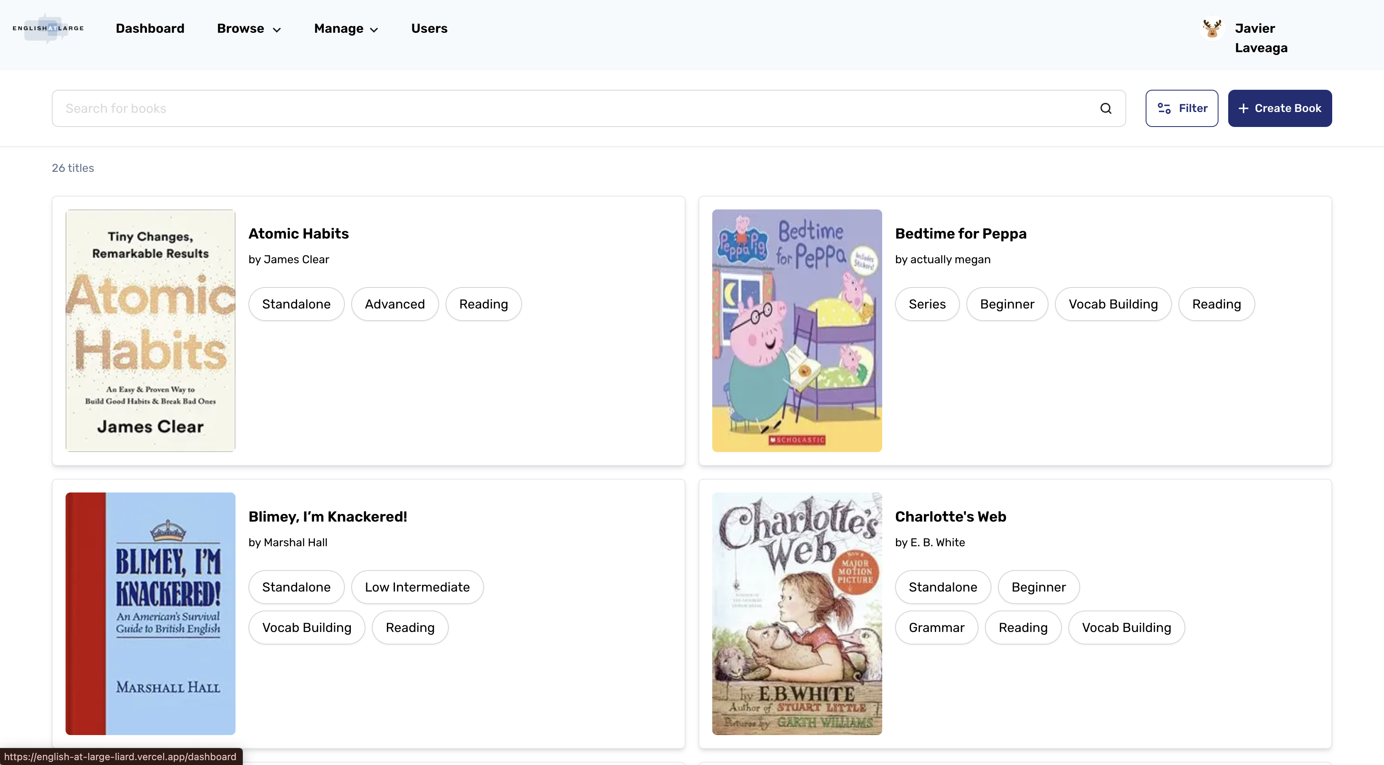Click the Reading tag on Blimey, I'm Knackered!

(410, 628)
